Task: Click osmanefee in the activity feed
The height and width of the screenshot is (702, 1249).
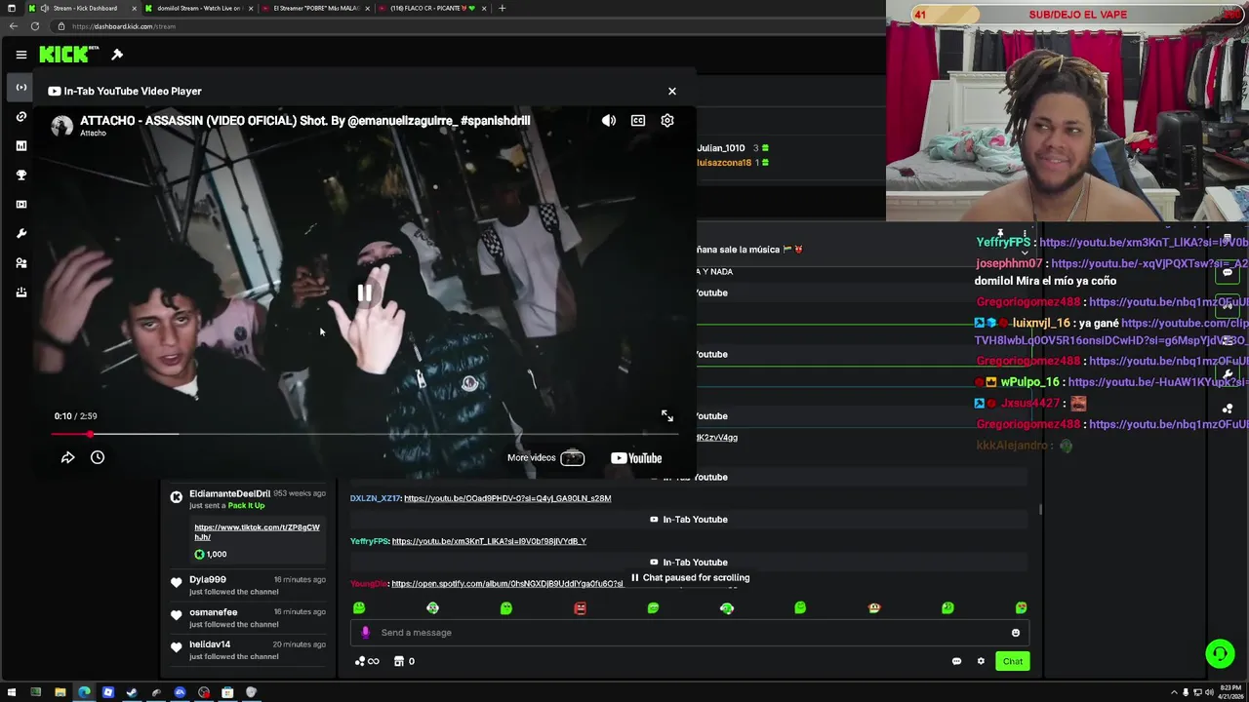Action: (x=214, y=612)
